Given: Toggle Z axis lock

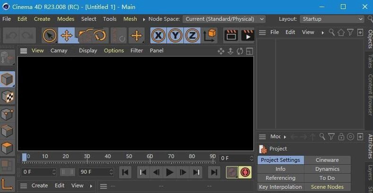Looking at the screenshot, I should 192,35.
